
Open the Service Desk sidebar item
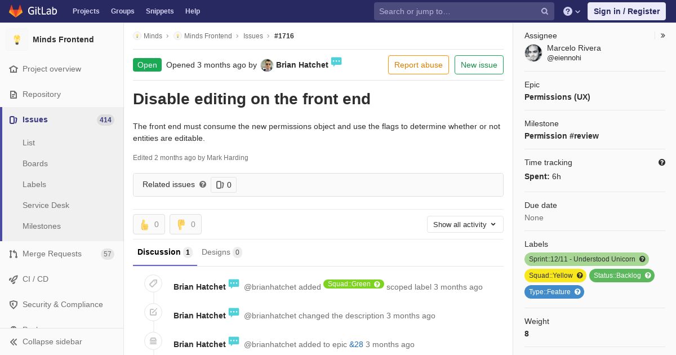click(x=46, y=205)
